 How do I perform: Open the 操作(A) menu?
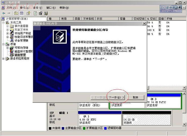[x=24, y=8]
